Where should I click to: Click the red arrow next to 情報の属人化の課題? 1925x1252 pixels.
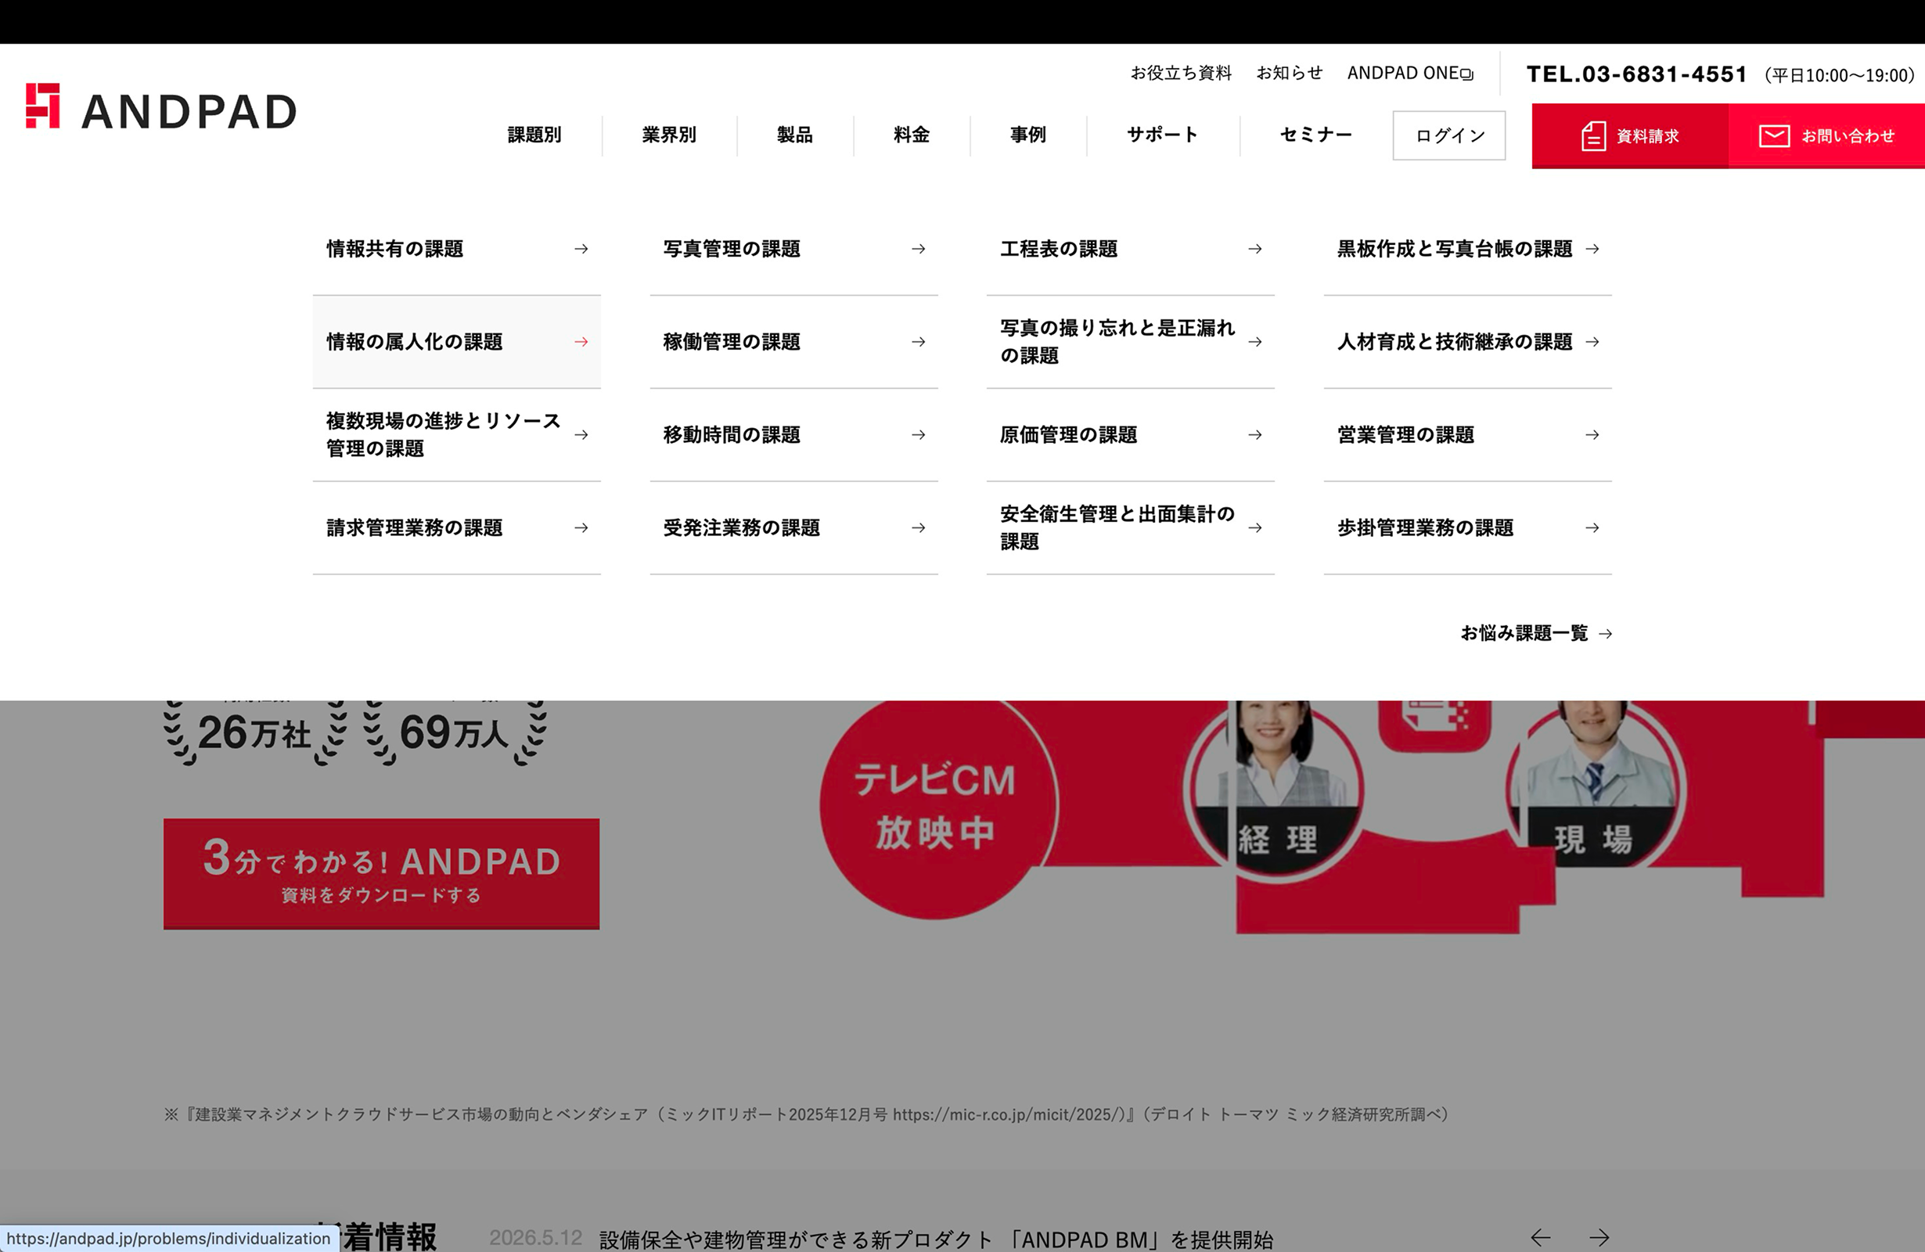tap(581, 342)
